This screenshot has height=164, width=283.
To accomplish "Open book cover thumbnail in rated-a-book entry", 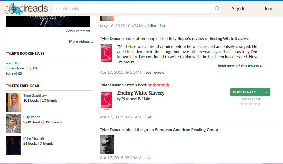I will [106, 101].
